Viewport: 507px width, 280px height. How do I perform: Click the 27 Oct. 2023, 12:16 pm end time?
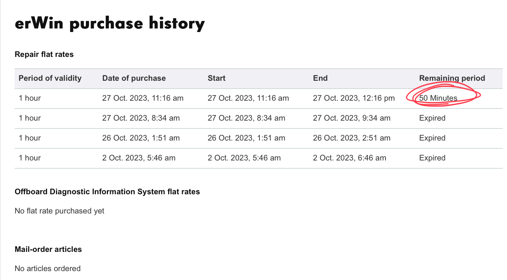pos(354,98)
